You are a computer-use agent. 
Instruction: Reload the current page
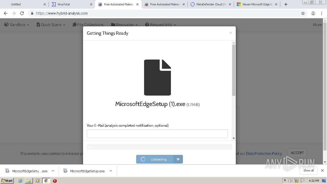[x=22, y=13]
